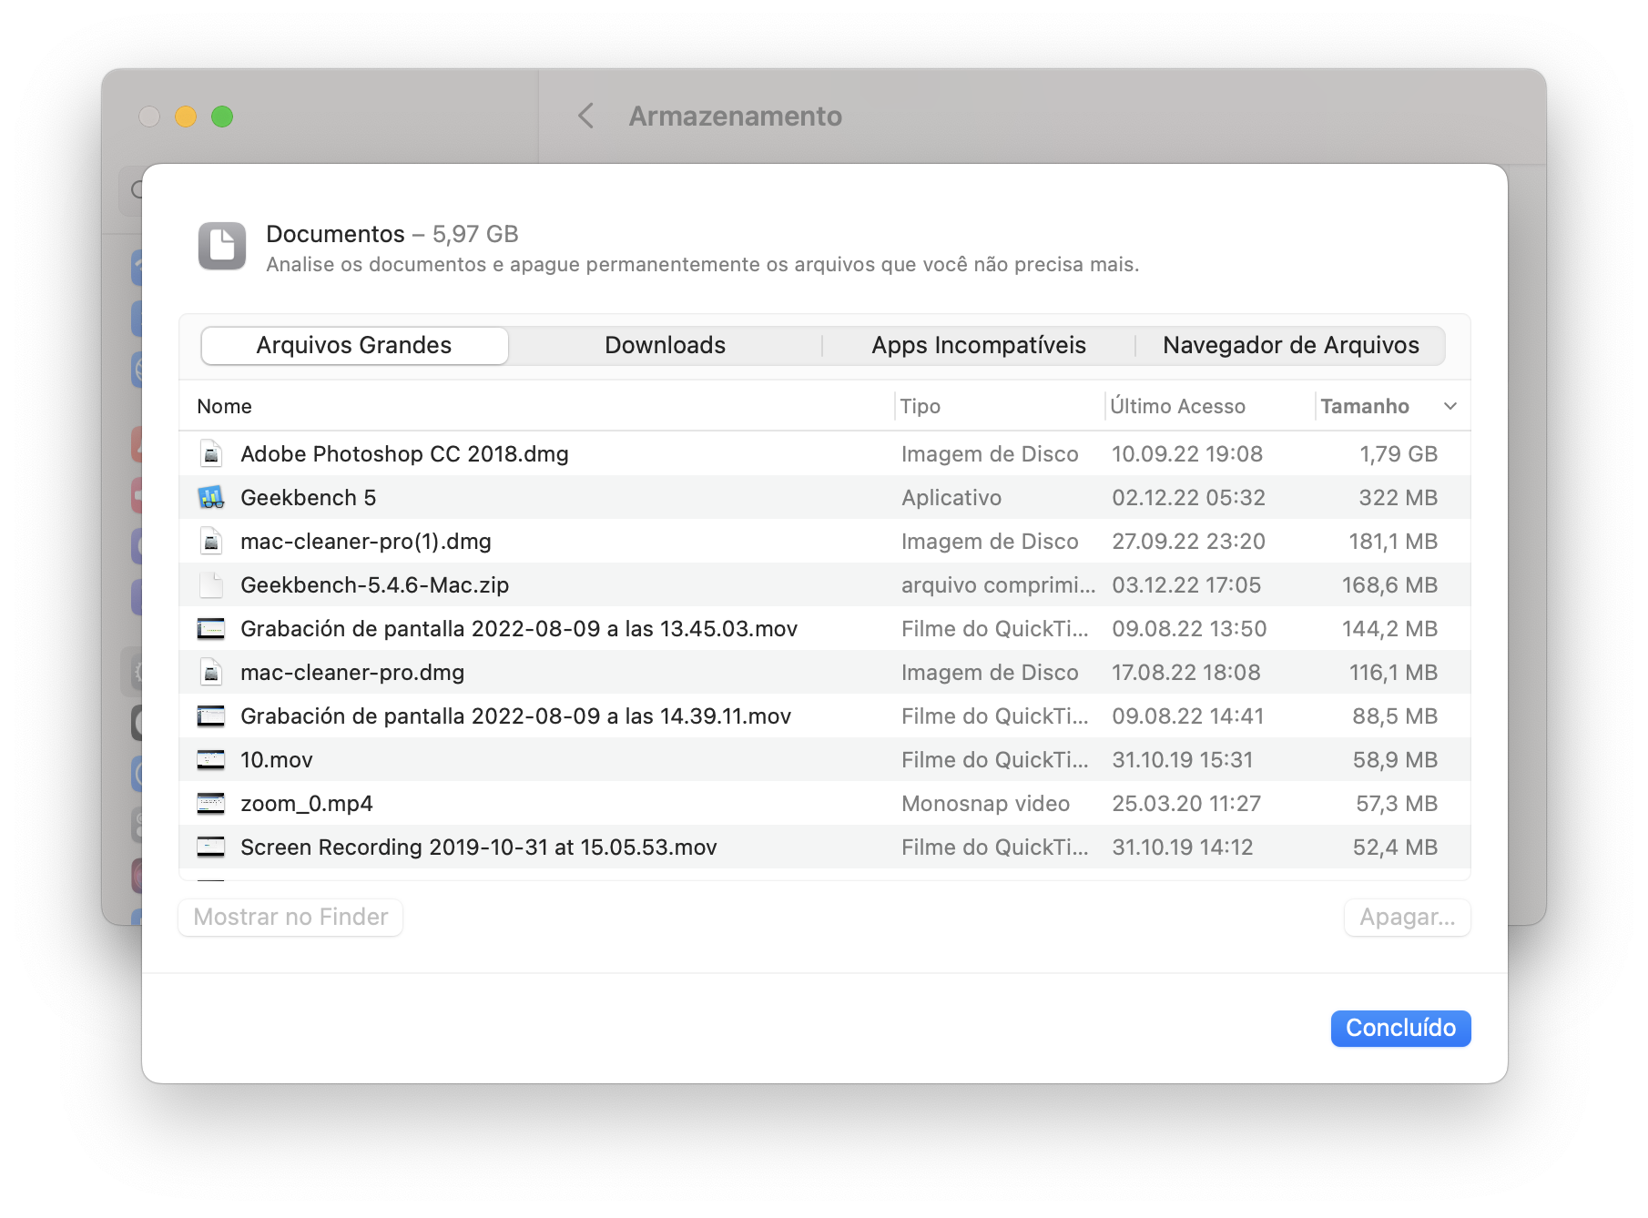
Task: Select mac-cleaner-pro.dmg file name
Action: click(352, 672)
